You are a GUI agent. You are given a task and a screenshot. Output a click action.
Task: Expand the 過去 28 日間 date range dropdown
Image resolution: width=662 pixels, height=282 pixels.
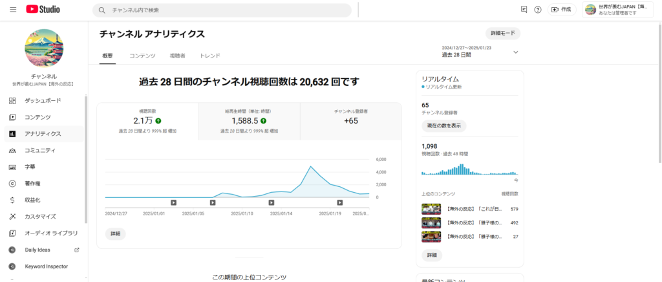point(515,52)
